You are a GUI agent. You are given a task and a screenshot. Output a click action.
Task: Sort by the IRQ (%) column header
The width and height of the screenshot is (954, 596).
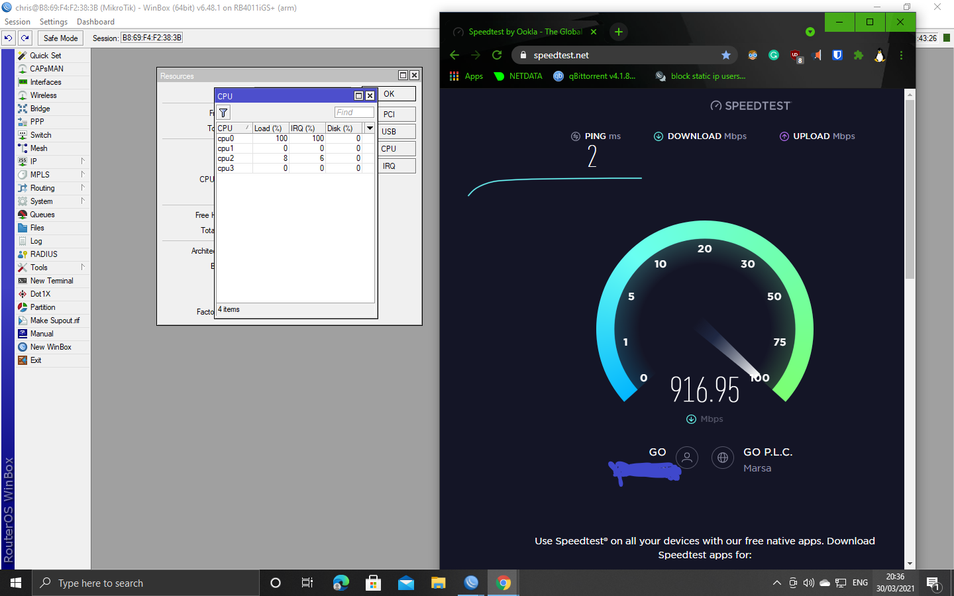[x=307, y=128]
